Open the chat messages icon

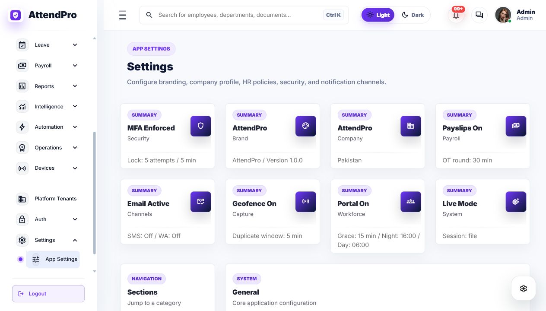[x=479, y=15]
